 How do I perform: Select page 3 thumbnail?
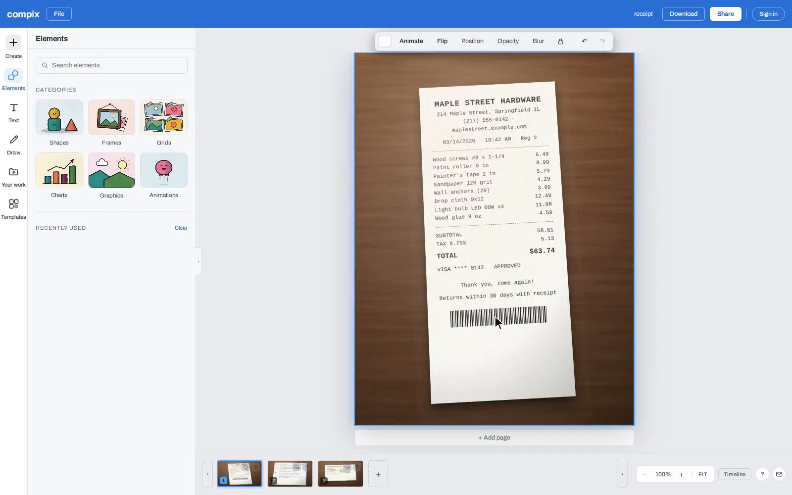340,474
